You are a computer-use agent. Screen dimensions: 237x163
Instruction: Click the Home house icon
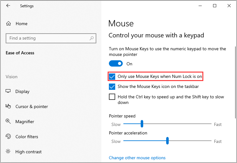(8, 24)
